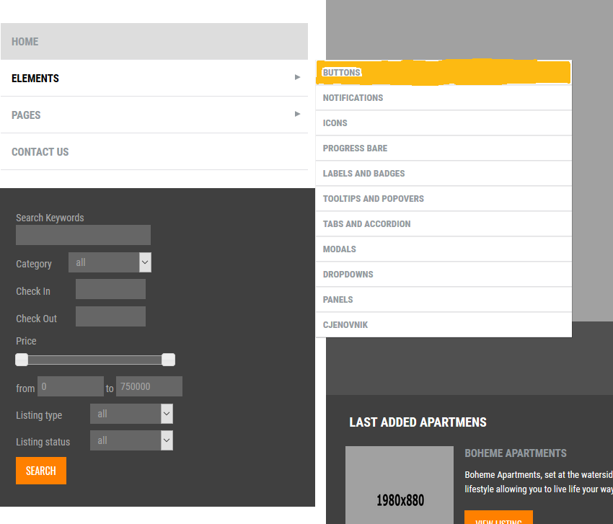Click the Check Out date field
This screenshot has height=524, width=613.
pos(110,316)
